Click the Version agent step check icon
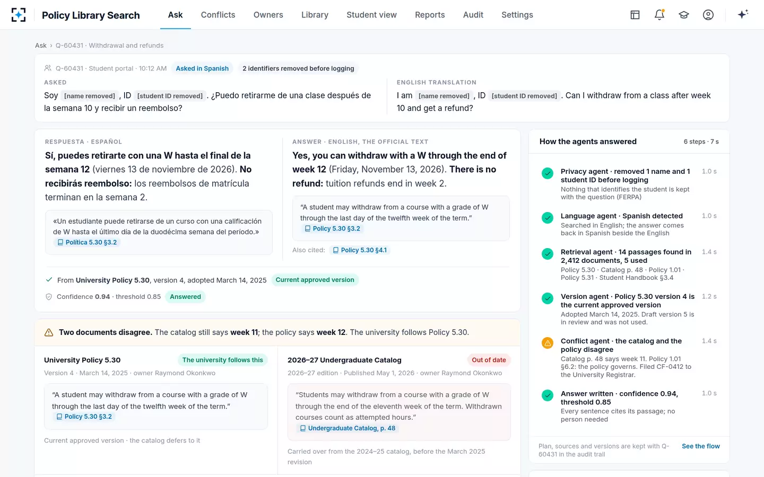The width and height of the screenshot is (764, 477). coord(548,298)
